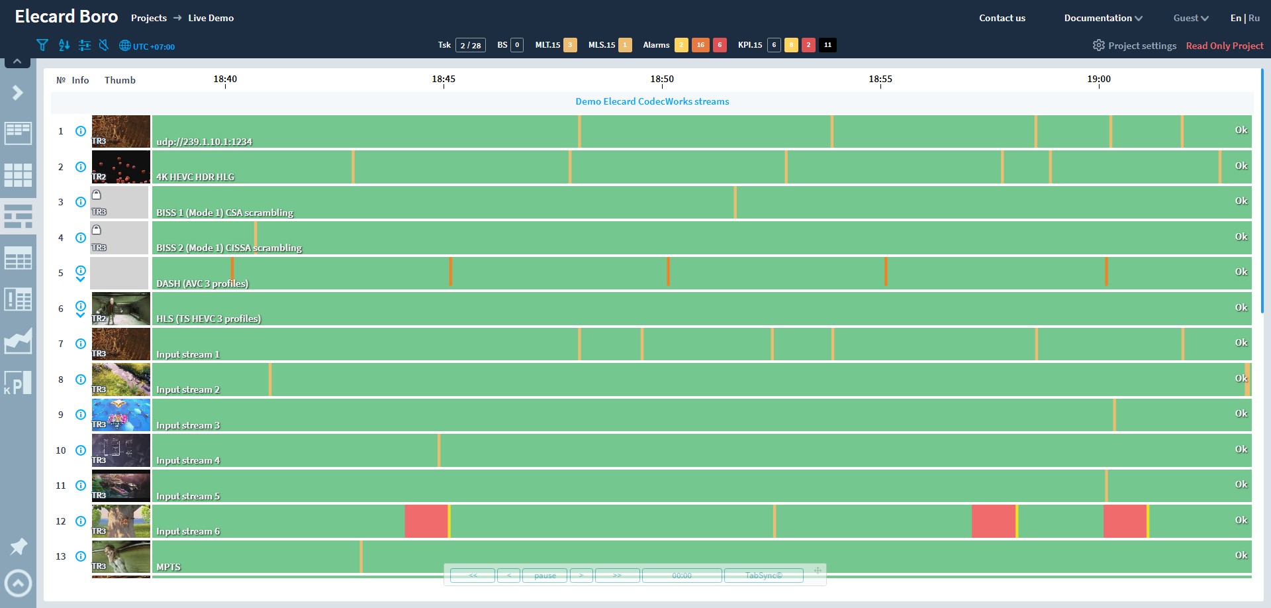This screenshot has width=1271, height=608.
Task: Open info for Input stream 6
Action: (x=81, y=521)
